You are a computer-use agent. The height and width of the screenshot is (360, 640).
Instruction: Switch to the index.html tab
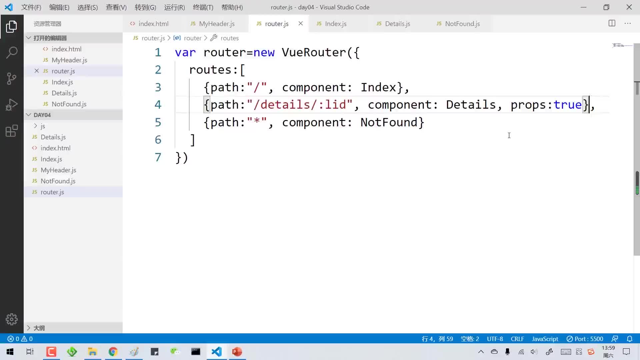(152, 24)
